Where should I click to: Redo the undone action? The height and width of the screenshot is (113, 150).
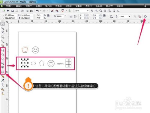click(x=44, y=11)
